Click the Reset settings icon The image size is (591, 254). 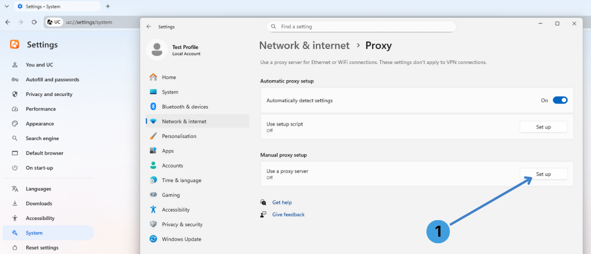point(15,247)
